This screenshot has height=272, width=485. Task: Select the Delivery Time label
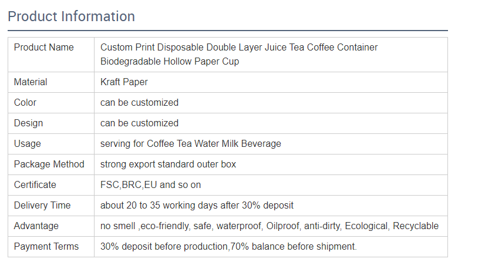click(x=42, y=205)
